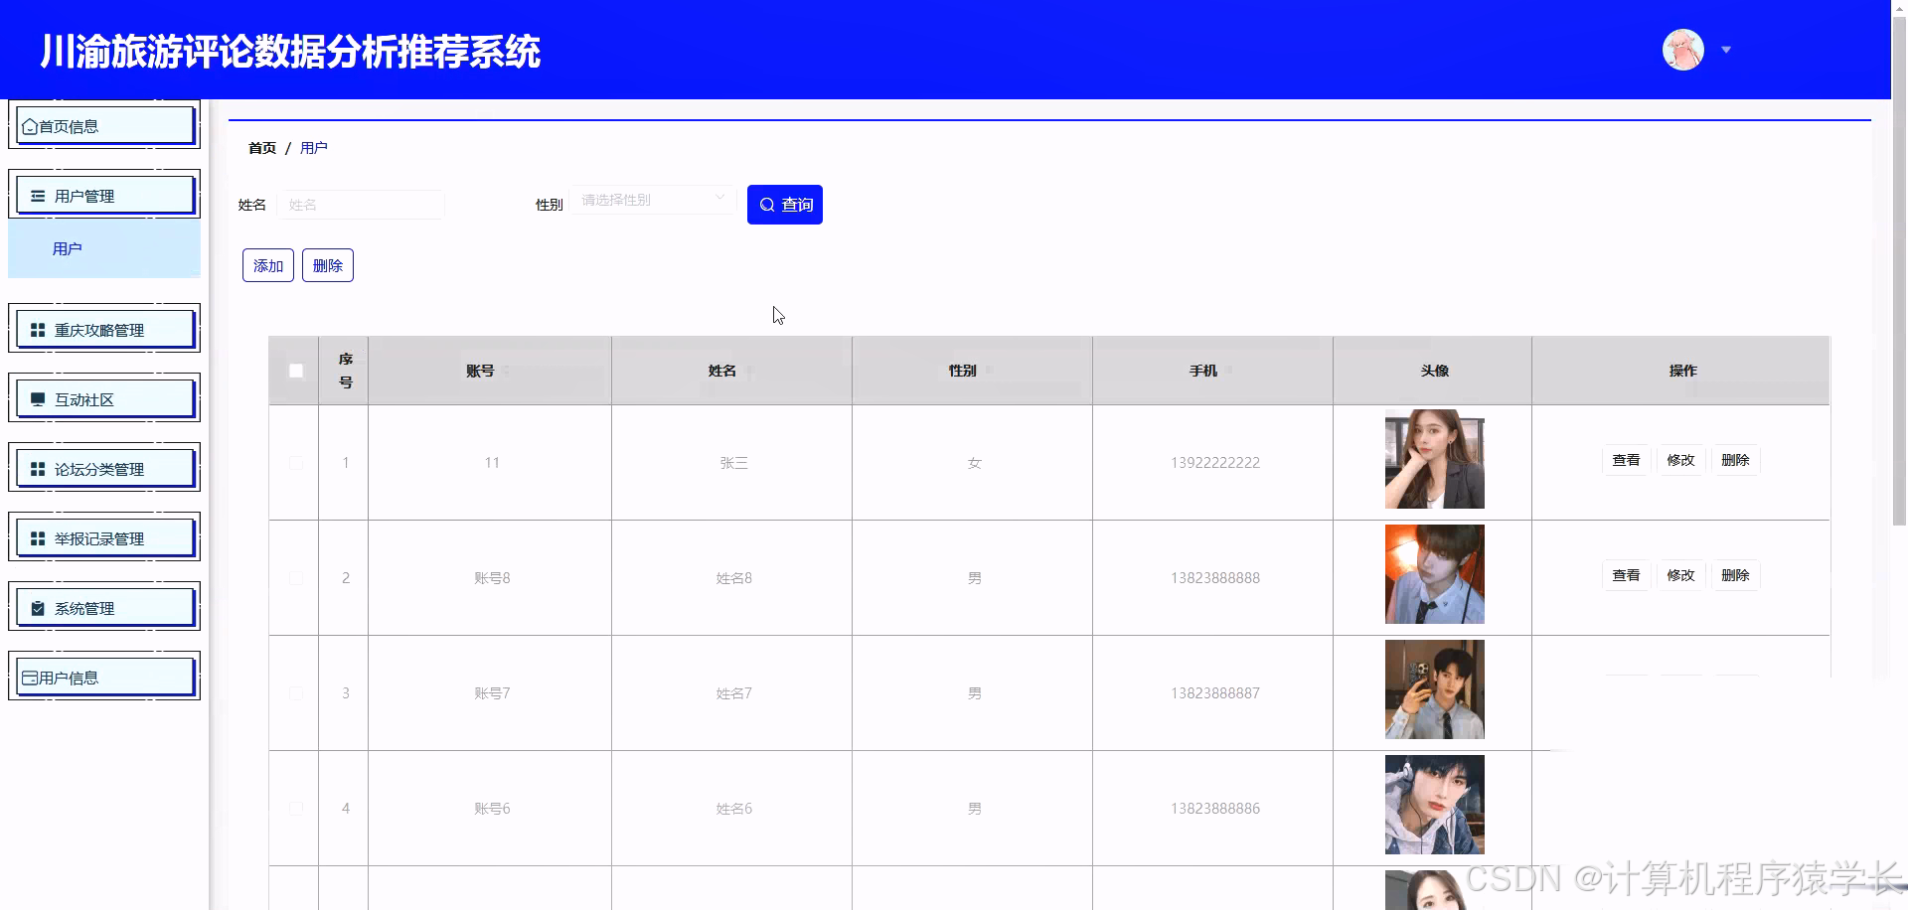This screenshot has width=1908, height=910.
Task: Click the phone number 13823888887
Action: pyautogui.click(x=1214, y=693)
